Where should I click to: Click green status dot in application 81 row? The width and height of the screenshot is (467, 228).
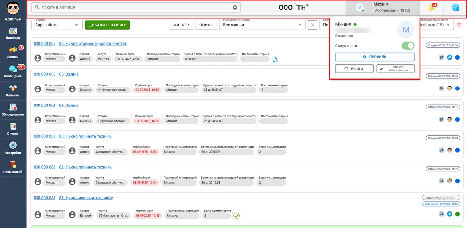pos(457,214)
